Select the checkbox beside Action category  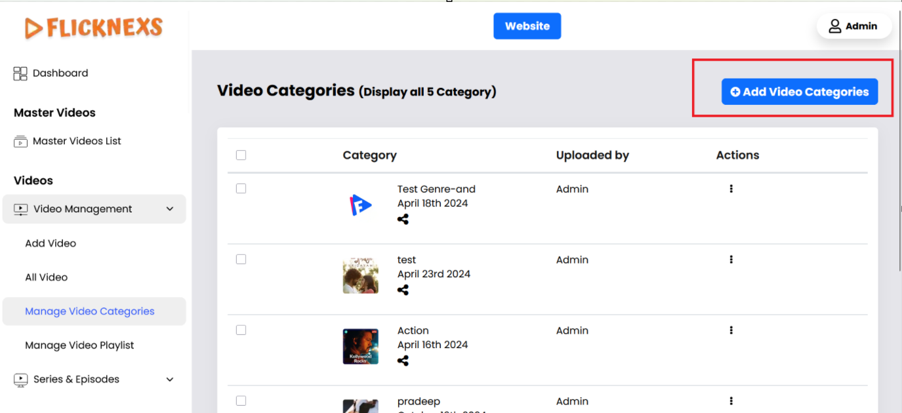pyautogui.click(x=241, y=330)
